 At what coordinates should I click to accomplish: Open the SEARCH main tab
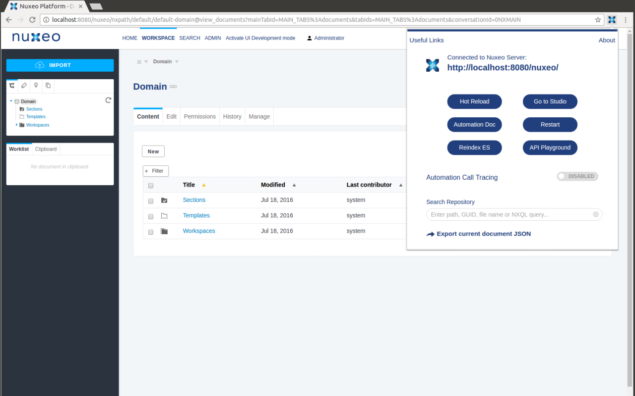tap(190, 38)
